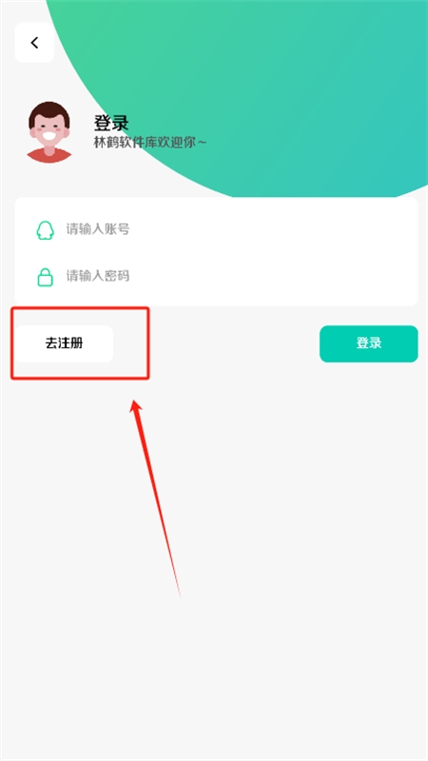Focus the 请输入账号 account field
The height and width of the screenshot is (761, 428).
point(216,229)
